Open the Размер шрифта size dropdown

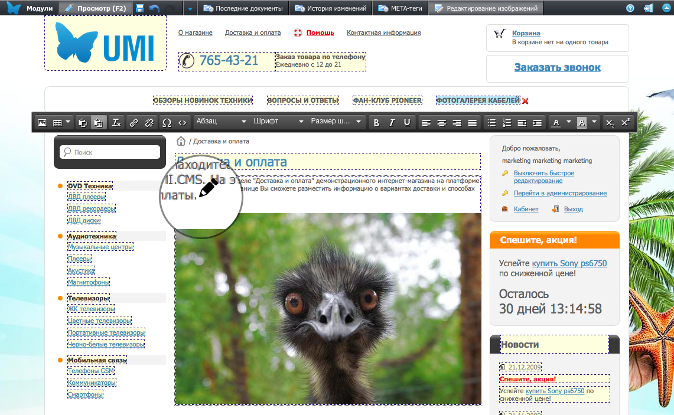pos(336,122)
